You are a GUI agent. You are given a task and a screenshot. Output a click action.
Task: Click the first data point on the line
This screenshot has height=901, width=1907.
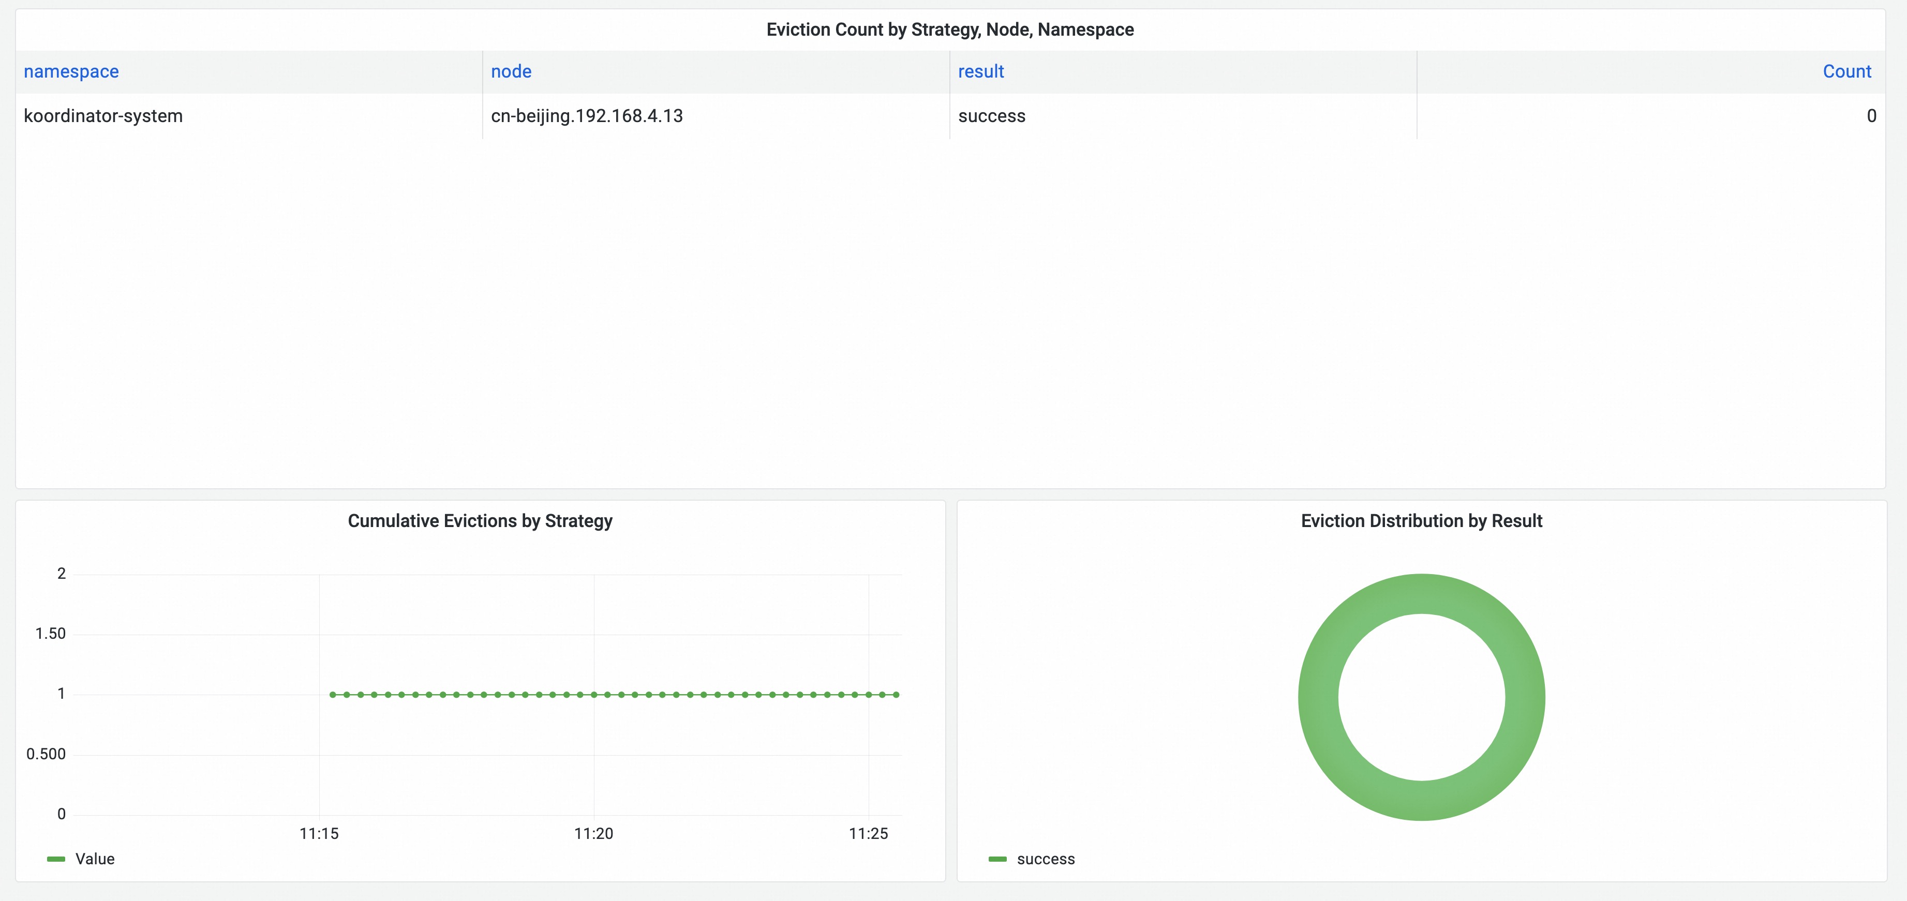(332, 695)
